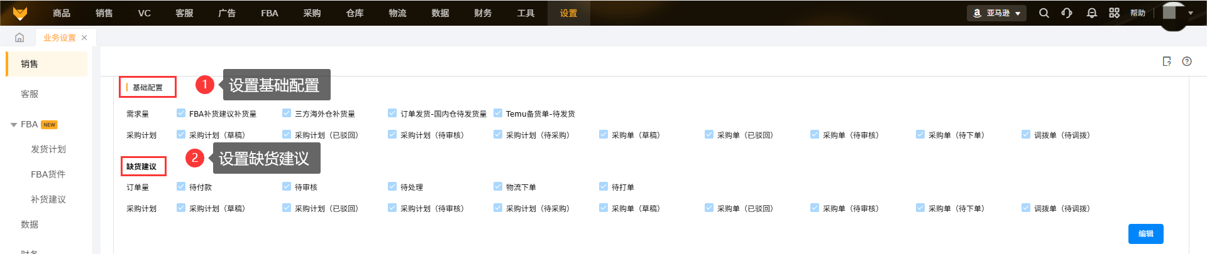Screen dimensions: 1207x254
Task: Click the search magnifier icon
Action: 1044,13
